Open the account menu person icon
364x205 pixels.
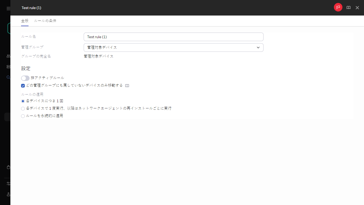click(x=8, y=194)
